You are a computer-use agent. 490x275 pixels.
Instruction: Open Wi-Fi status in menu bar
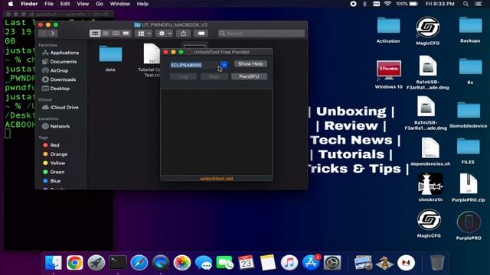pyautogui.click(x=387, y=4)
